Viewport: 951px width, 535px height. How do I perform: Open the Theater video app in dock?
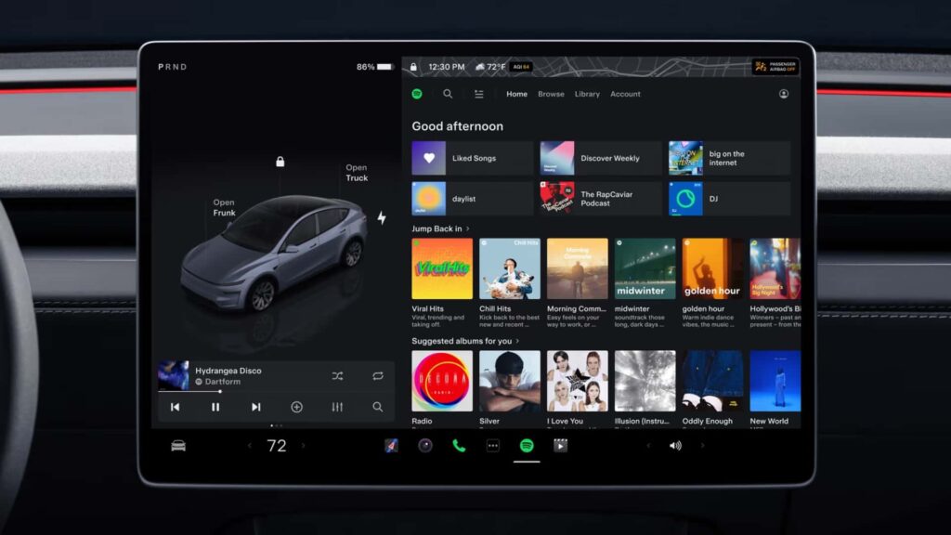(560, 446)
